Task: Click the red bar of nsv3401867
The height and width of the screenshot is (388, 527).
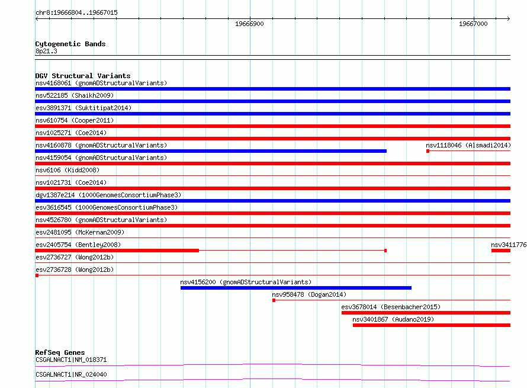Action: [432, 325]
